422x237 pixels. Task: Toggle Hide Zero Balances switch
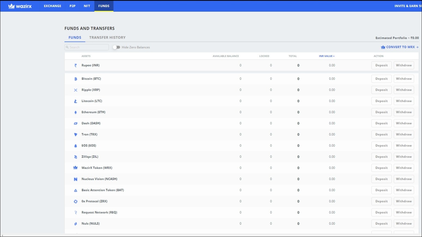pyautogui.click(x=117, y=47)
